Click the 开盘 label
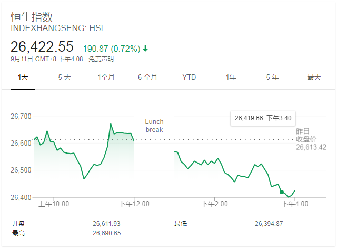Image resolution: width=337 pixels, height=248 pixels. tap(18, 224)
